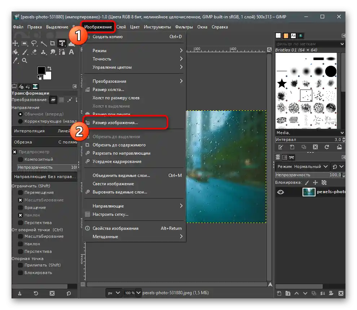Viewport: 357px width, 310px height.
Task: Click the refresh brushes icon
Action: pyautogui.click(x=327, y=147)
